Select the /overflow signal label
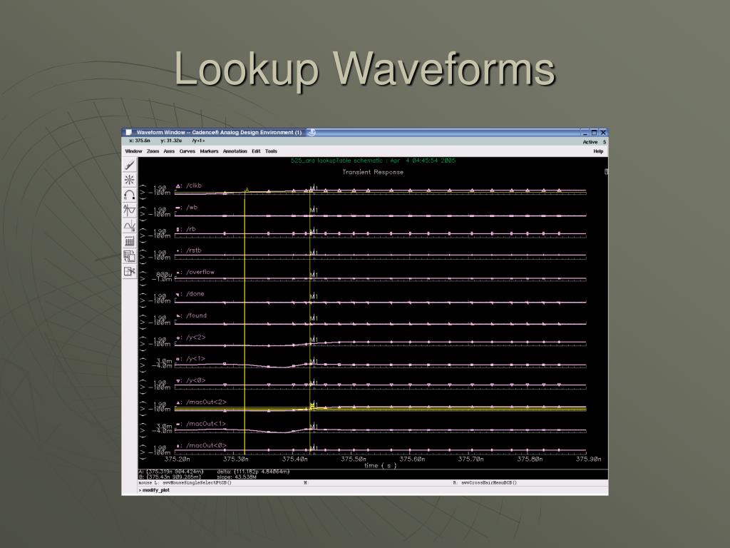The height and width of the screenshot is (548, 730). point(200,272)
